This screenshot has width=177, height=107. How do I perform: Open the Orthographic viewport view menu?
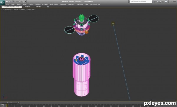point(8,9)
